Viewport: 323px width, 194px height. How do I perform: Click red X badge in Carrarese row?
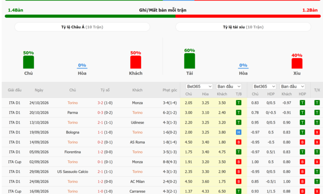[x=317, y=192]
